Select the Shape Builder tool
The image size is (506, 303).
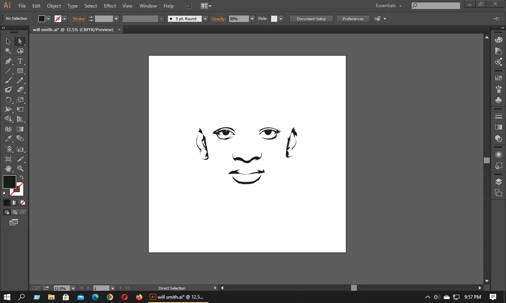point(8,119)
